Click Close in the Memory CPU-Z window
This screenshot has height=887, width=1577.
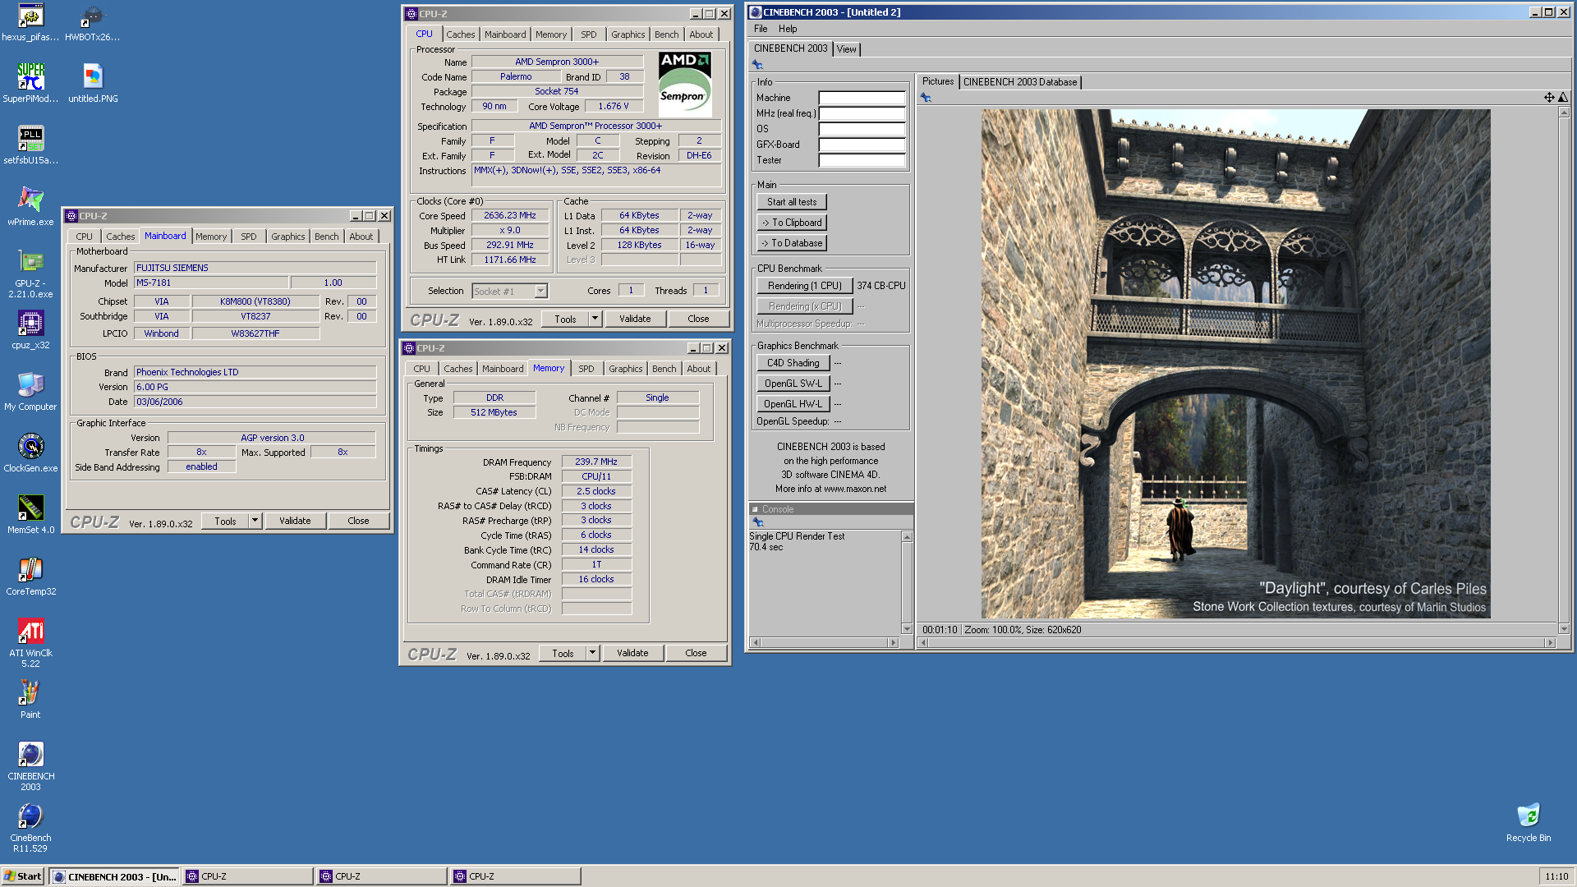(x=696, y=653)
